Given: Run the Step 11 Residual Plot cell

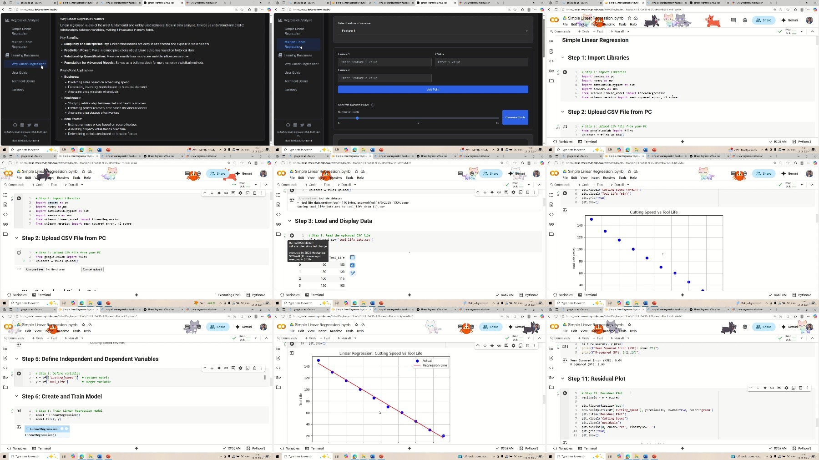Looking at the screenshot, I should (565, 393).
